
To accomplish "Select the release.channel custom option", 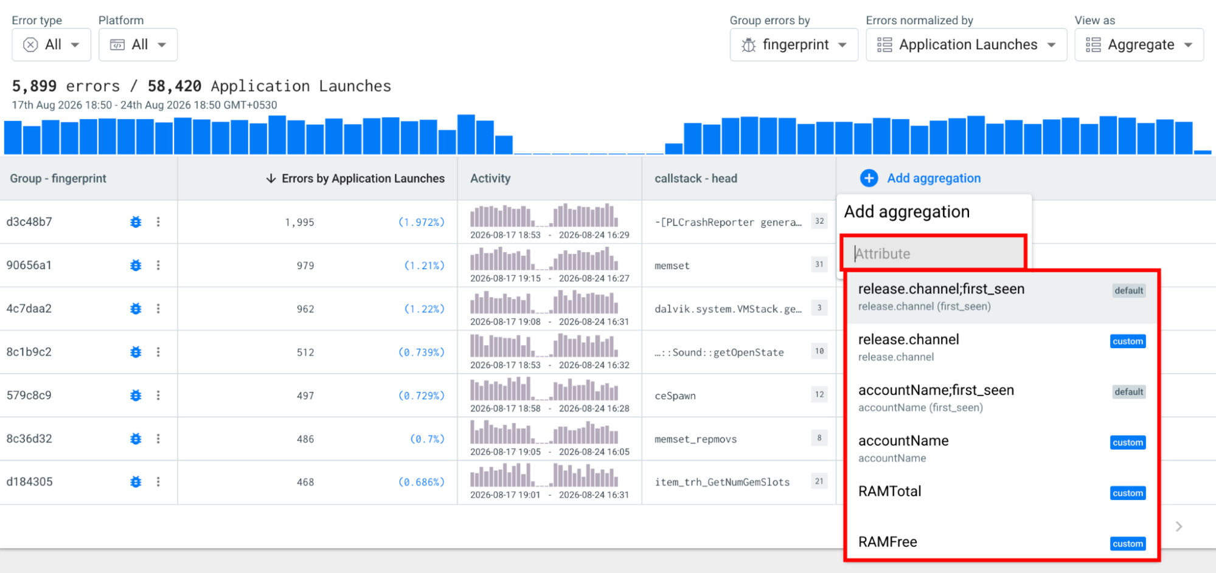I will tap(1002, 348).
